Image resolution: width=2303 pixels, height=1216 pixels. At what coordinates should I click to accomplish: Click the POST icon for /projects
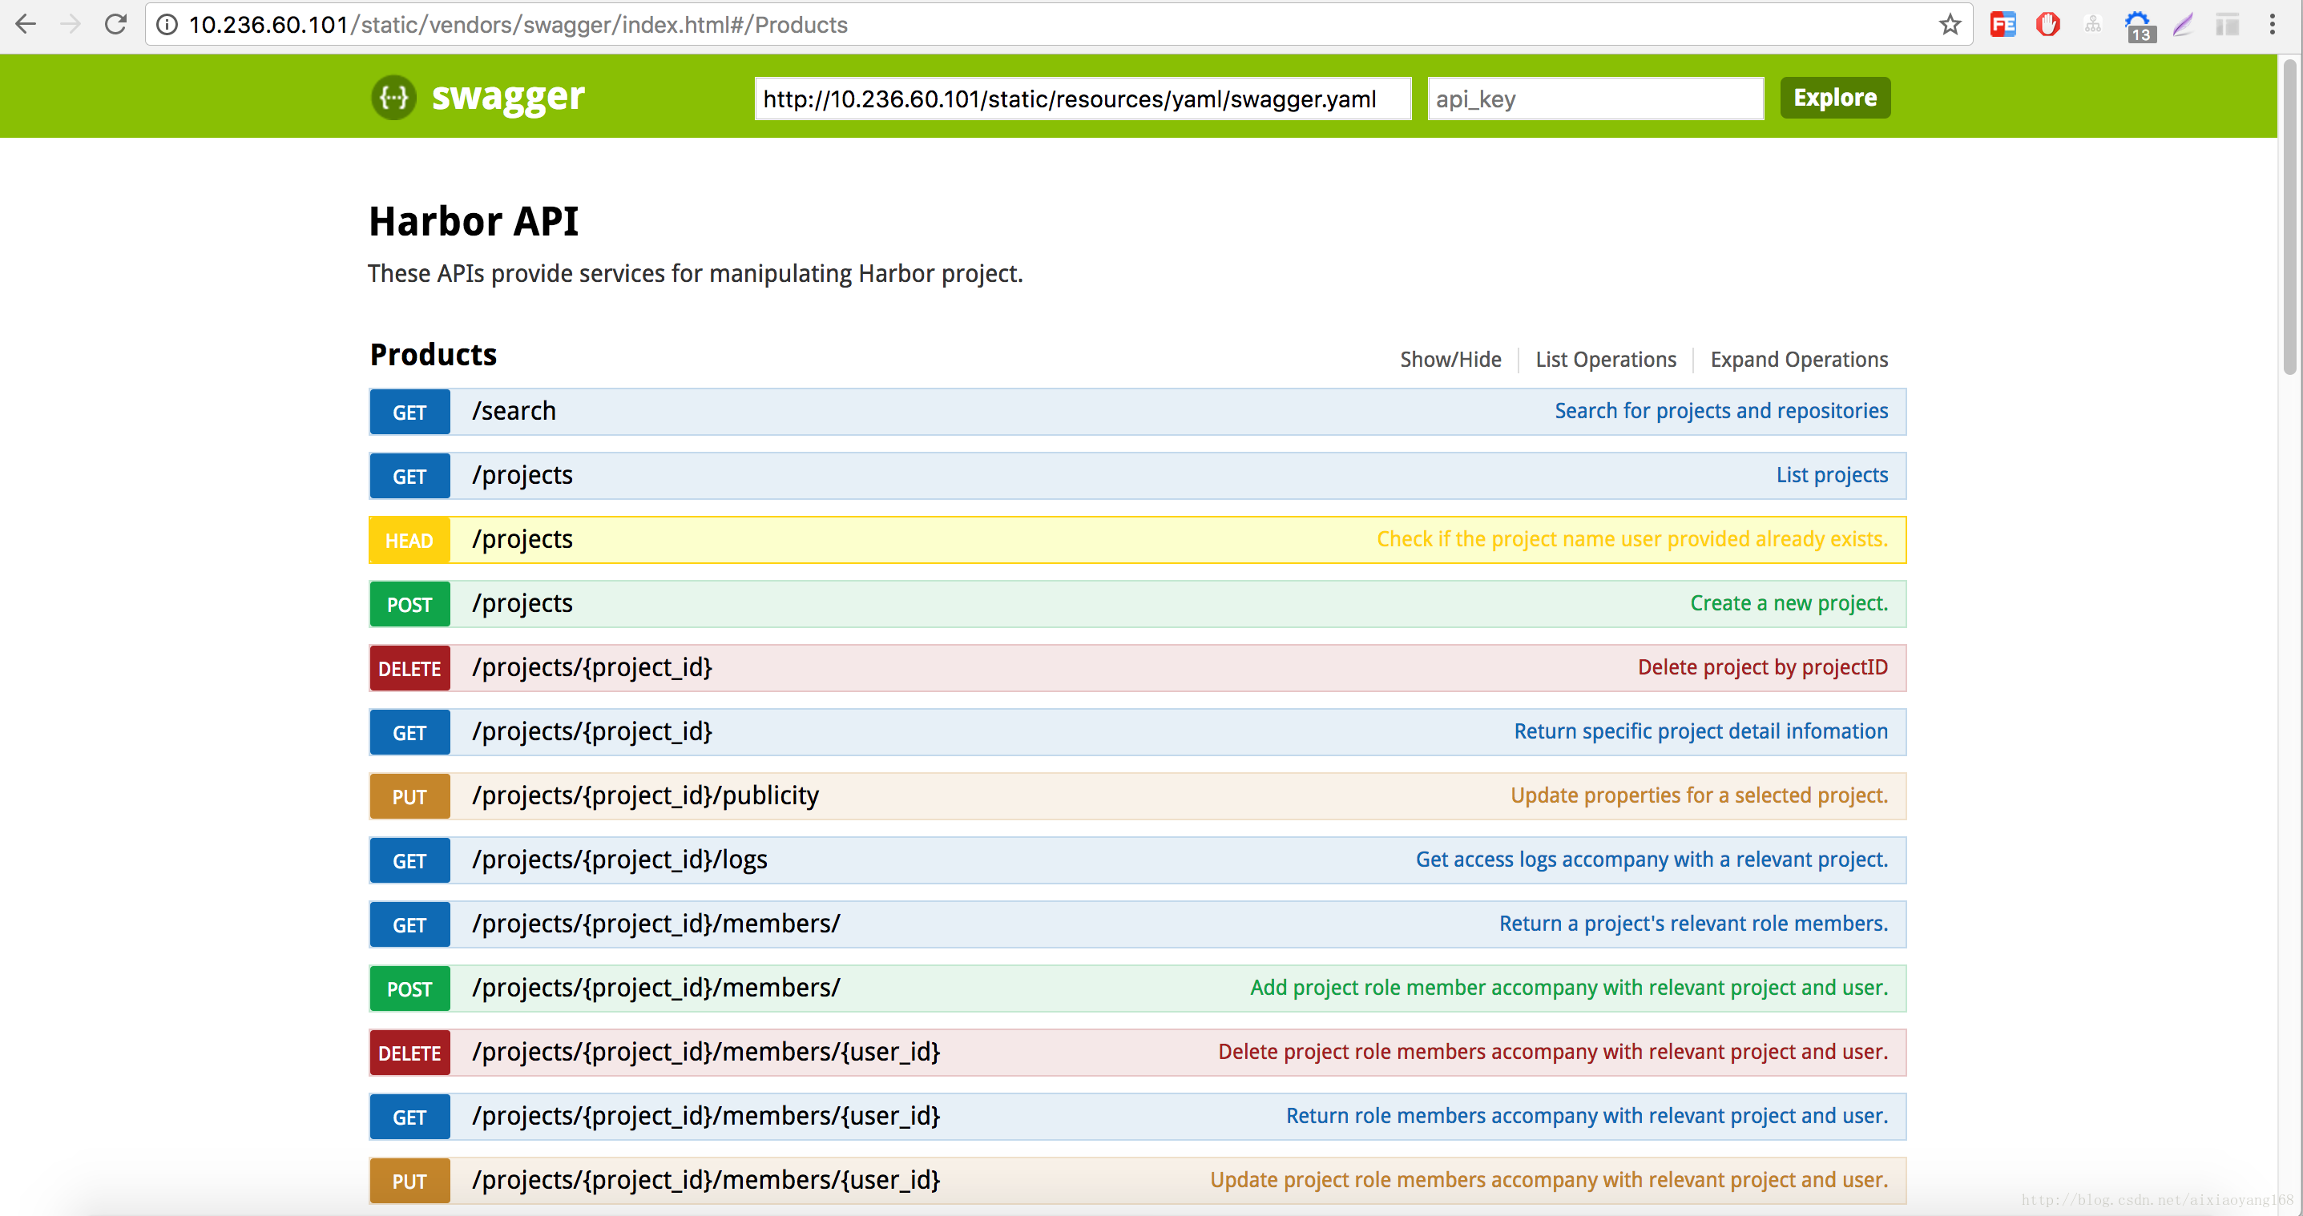click(x=408, y=604)
